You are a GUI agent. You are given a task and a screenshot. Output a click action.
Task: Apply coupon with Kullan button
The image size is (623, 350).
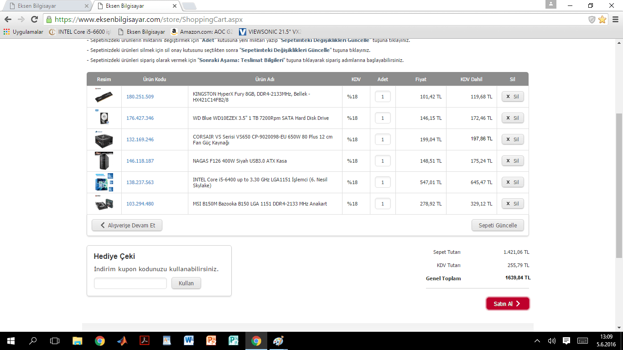pyautogui.click(x=186, y=283)
